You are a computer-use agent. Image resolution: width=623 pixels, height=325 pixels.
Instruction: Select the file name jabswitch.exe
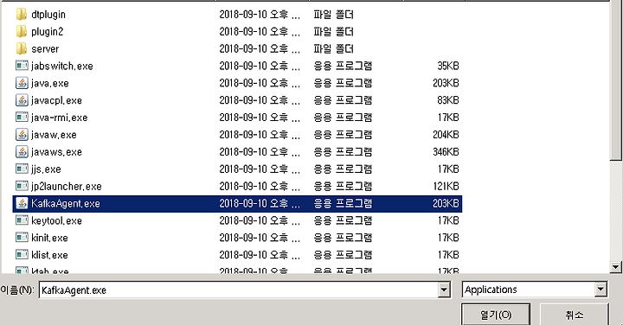62,66
